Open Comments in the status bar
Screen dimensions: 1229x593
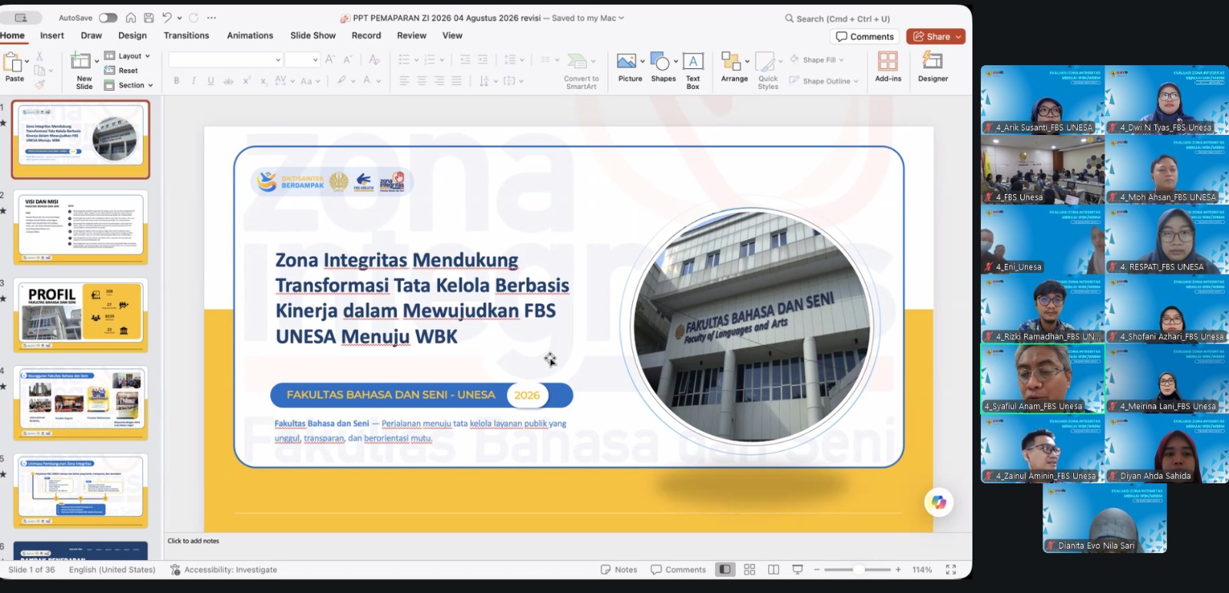pyautogui.click(x=678, y=569)
